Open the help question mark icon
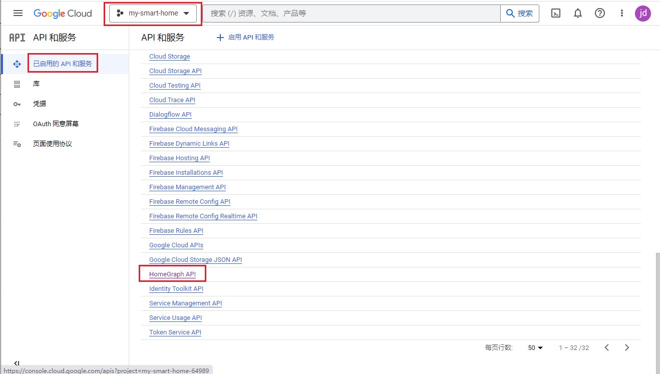This screenshot has width=660, height=374. click(x=600, y=14)
